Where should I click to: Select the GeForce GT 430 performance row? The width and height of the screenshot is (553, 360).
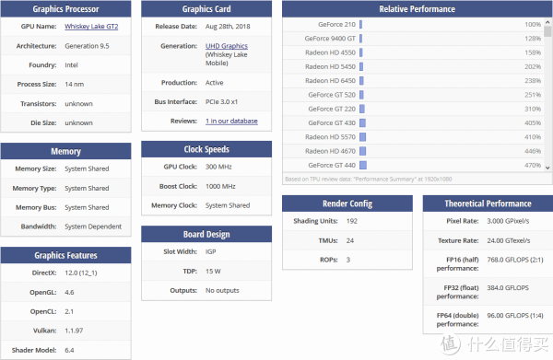413,123
